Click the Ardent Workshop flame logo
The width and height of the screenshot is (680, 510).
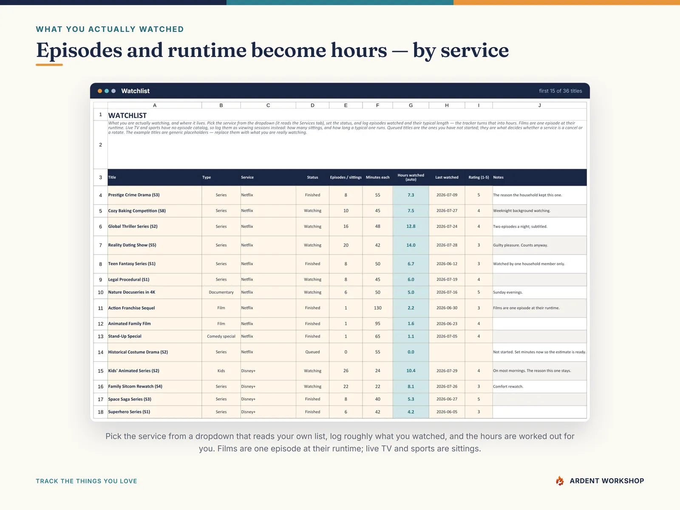560,481
